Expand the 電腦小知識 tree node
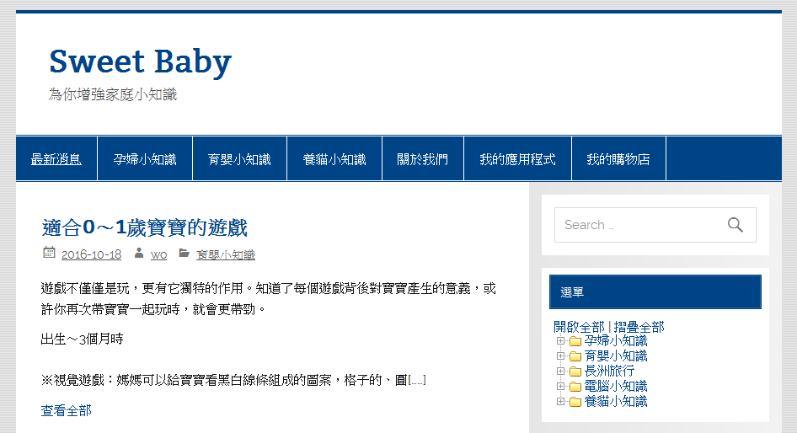The height and width of the screenshot is (433, 797). (560, 386)
